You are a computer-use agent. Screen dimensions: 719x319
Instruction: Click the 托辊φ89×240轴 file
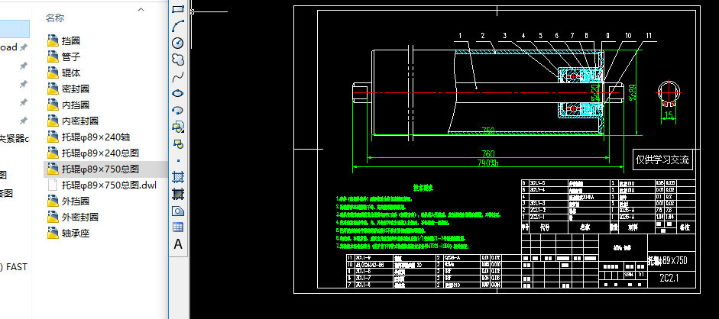pyautogui.click(x=96, y=137)
